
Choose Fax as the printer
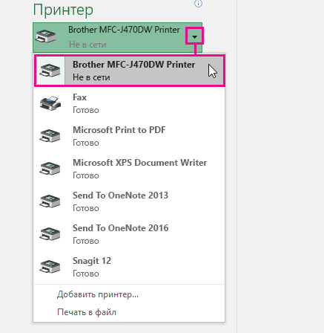[x=129, y=103]
